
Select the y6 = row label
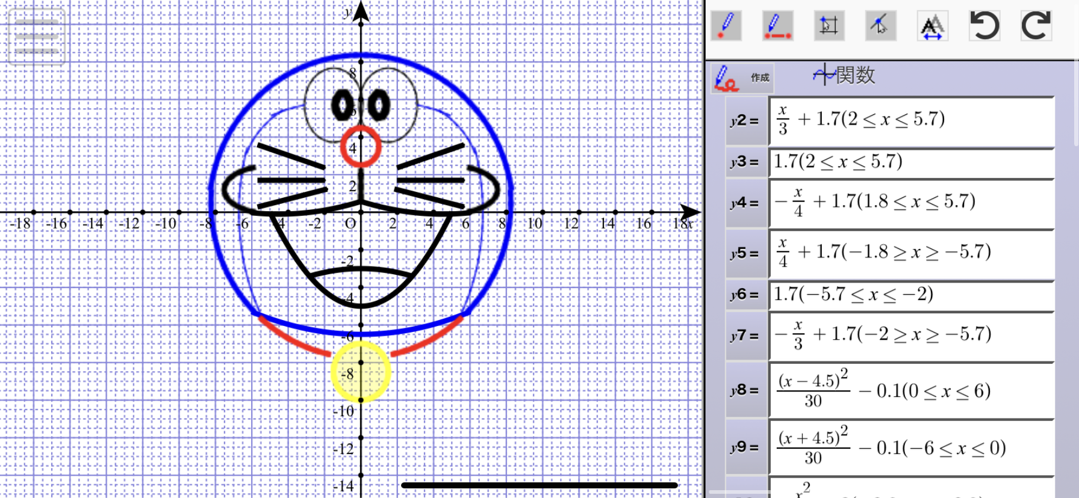tap(746, 295)
